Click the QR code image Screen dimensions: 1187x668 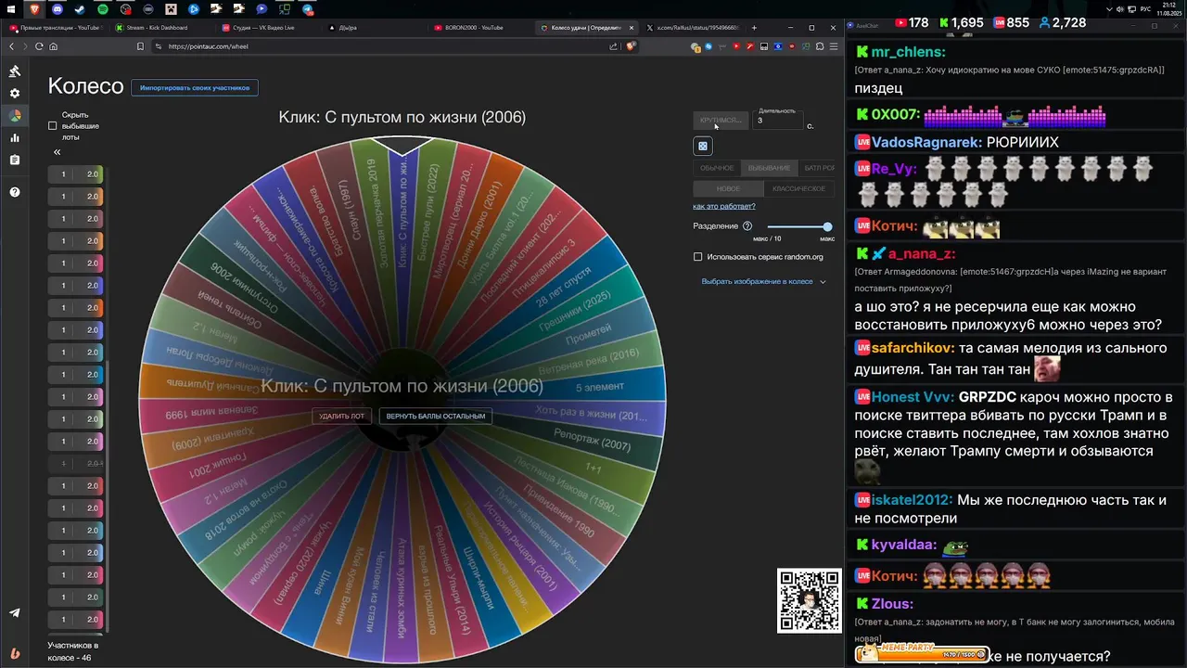click(809, 600)
